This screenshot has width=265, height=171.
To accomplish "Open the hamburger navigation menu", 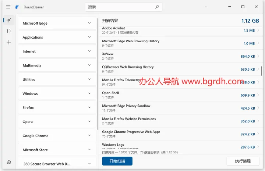I will [x=8, y=7].
